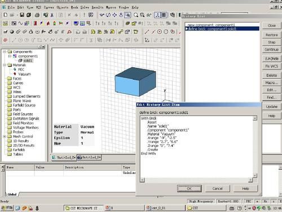Open the Results menu

point(98,7)
